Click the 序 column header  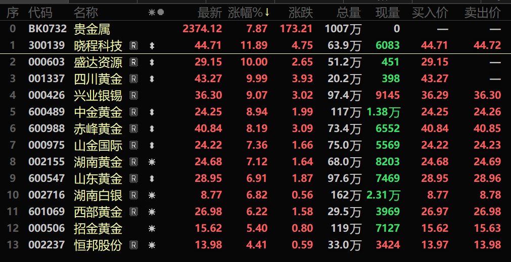tap(13, 13)
